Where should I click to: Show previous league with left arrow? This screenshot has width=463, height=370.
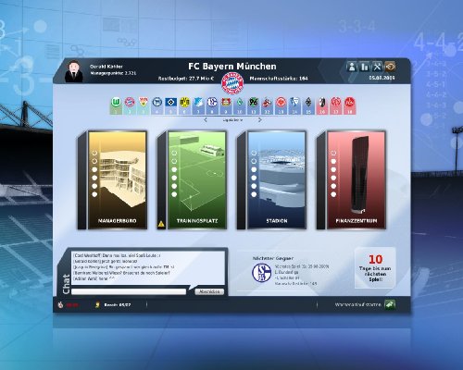coord(206,120)
